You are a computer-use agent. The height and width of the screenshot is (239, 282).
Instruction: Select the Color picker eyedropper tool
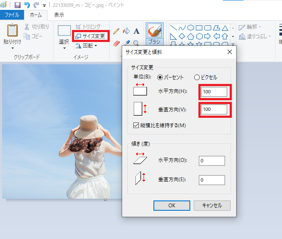click(x=126, y=43)
